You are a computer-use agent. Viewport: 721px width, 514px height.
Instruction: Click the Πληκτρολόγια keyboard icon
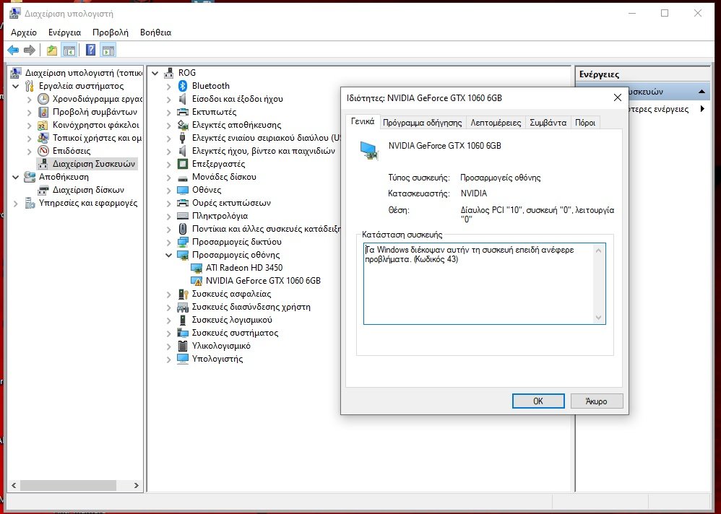183,216
